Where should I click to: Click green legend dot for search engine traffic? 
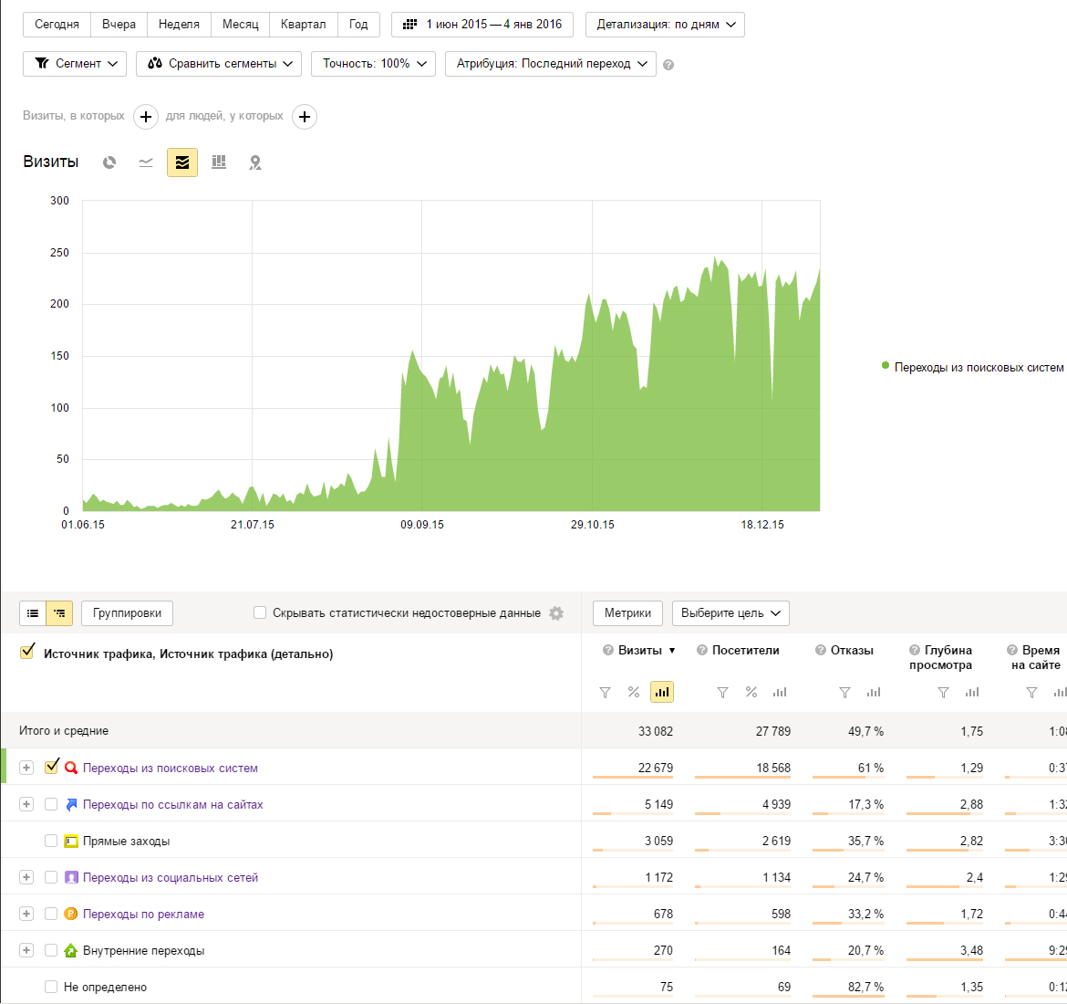[886, 366]
